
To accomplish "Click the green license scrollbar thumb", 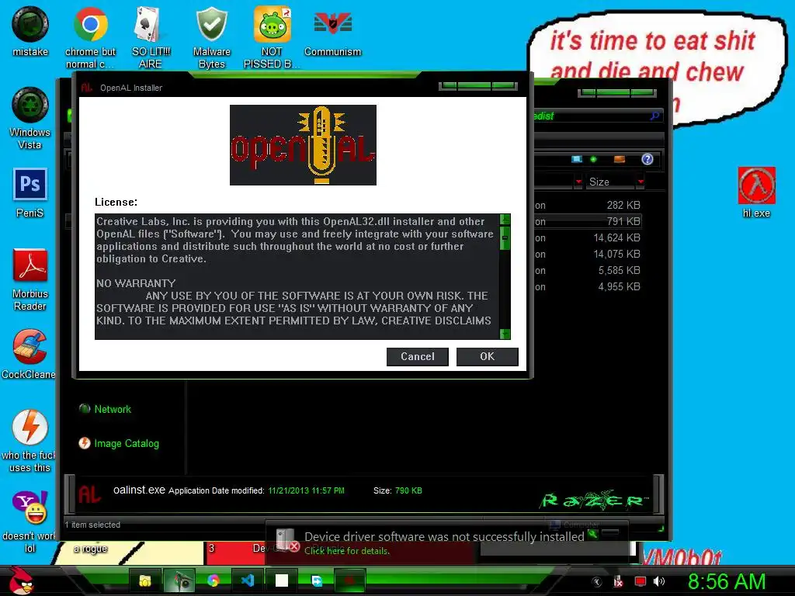I will pos(505,238).
